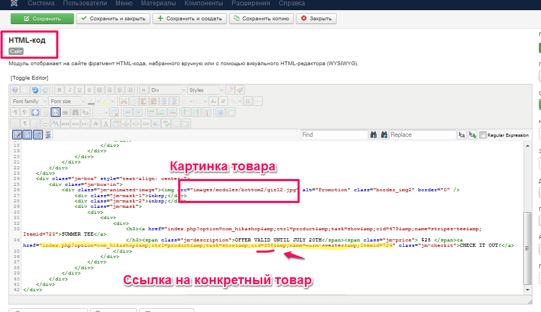
Task: Click the source code view icon
Action: pos(56,112)
